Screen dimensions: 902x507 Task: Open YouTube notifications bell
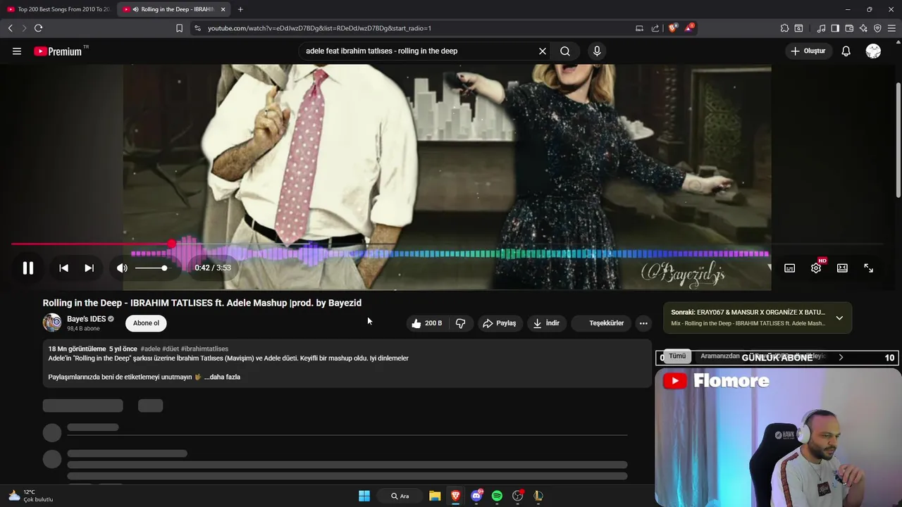tap(846, 51)
